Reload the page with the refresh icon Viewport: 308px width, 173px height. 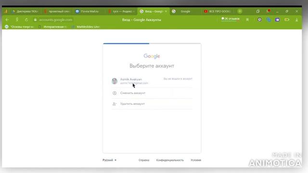[x=26, y=20]
